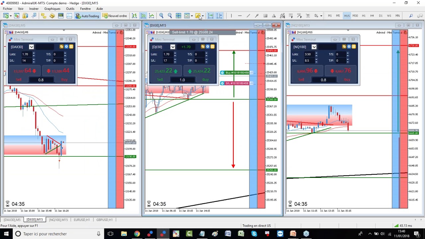Viewport: 425px width, 239px height.
Task: Toggle chart auto scroll icon
Action: [211, 16]
